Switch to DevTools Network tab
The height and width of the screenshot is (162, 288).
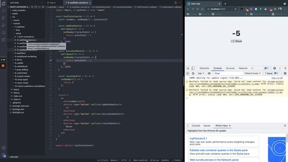(x=243, y=68)
